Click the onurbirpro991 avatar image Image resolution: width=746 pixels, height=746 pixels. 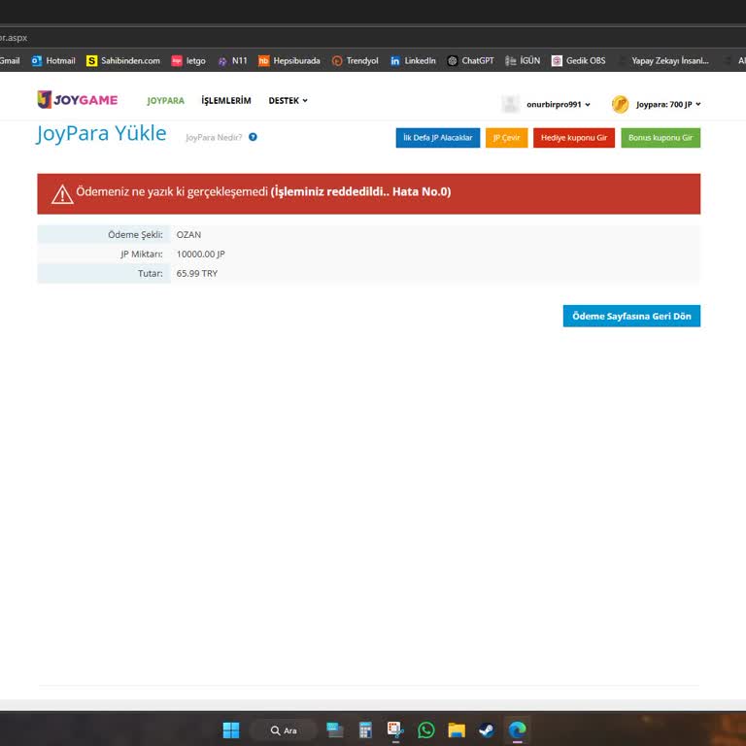point(510,104)
